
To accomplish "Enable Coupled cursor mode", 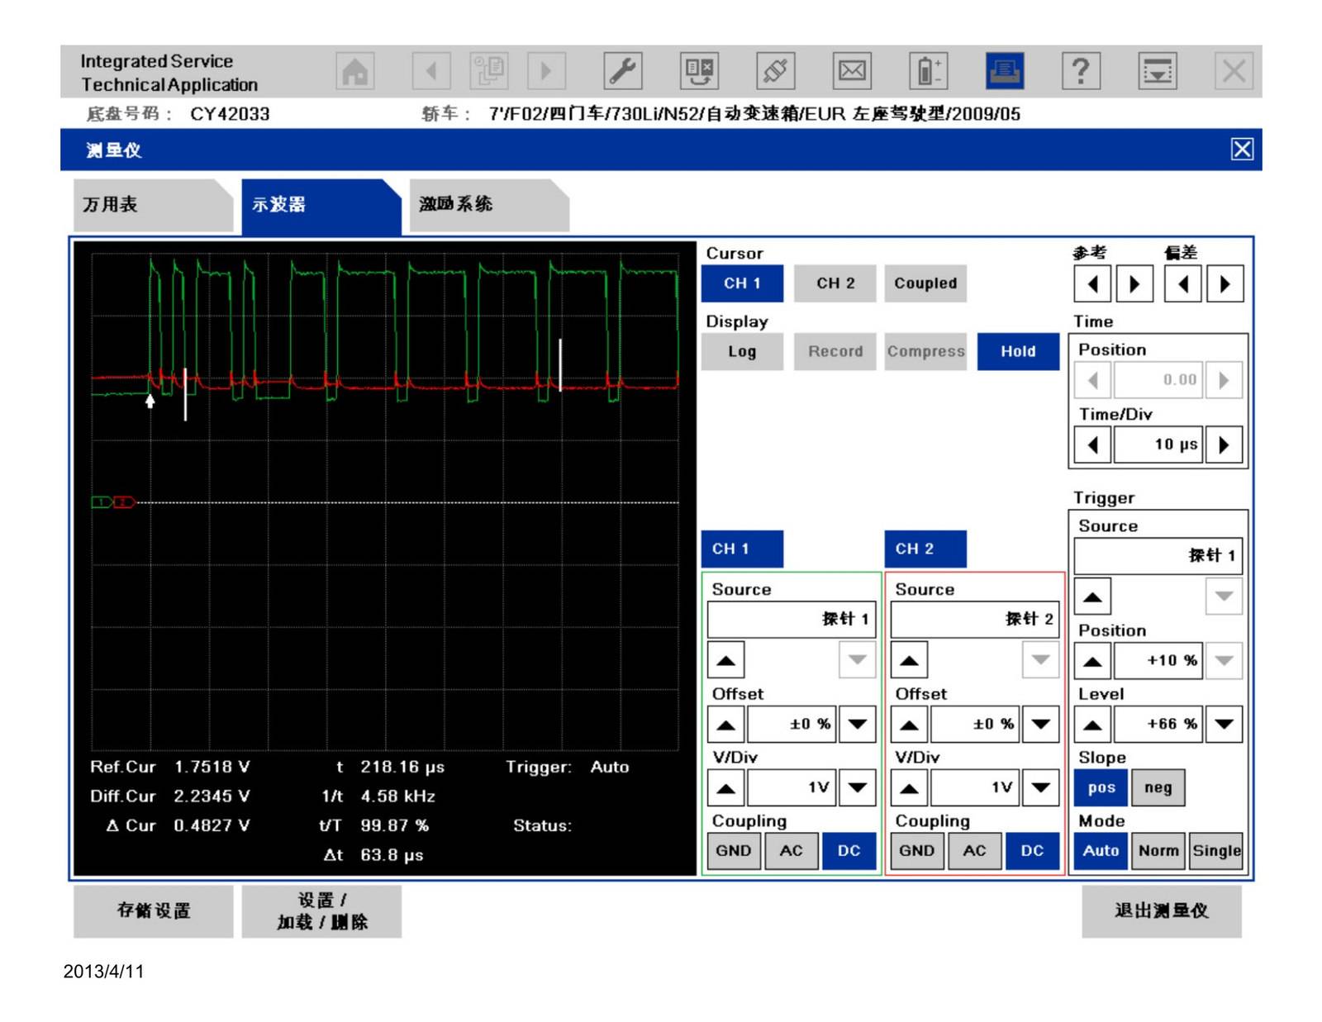I will click(x=925, y=283).
